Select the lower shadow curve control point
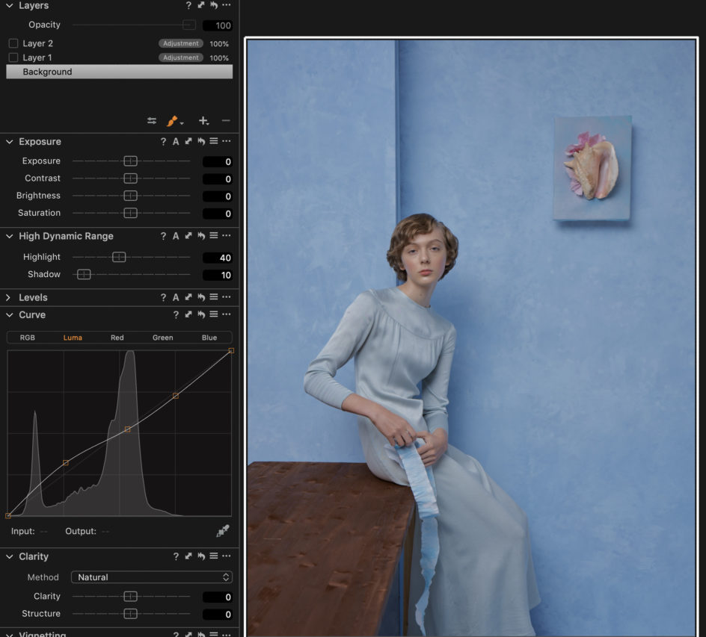Image resolution: width=706 pixels, height=637 pixels. tap(66, 462)
